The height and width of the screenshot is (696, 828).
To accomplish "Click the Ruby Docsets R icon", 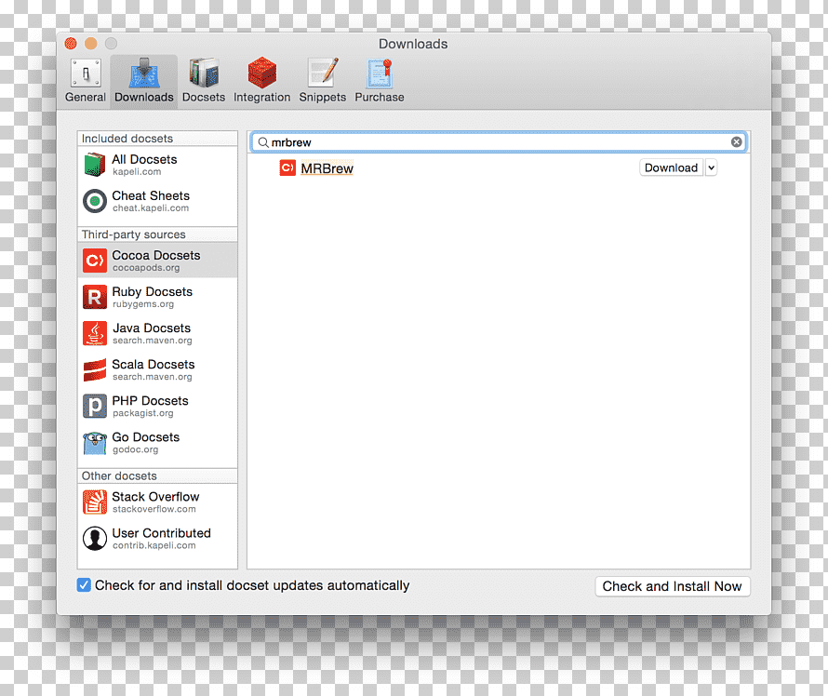I will (95, 297).
